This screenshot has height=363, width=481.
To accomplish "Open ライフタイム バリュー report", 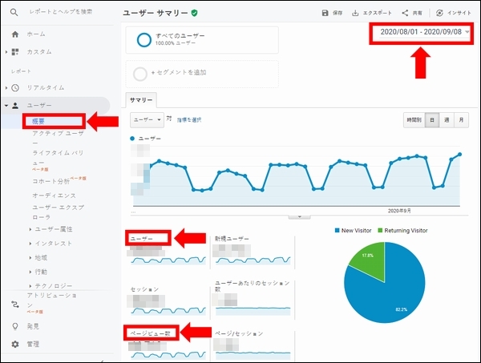I will (x=58, y=157).
